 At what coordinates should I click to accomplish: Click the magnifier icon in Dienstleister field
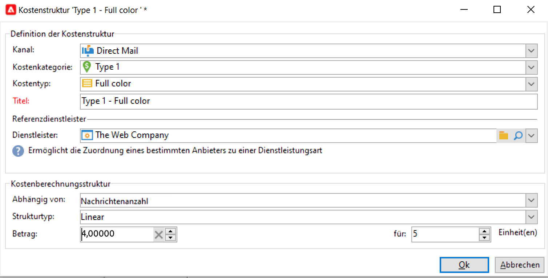click(518, 135)
